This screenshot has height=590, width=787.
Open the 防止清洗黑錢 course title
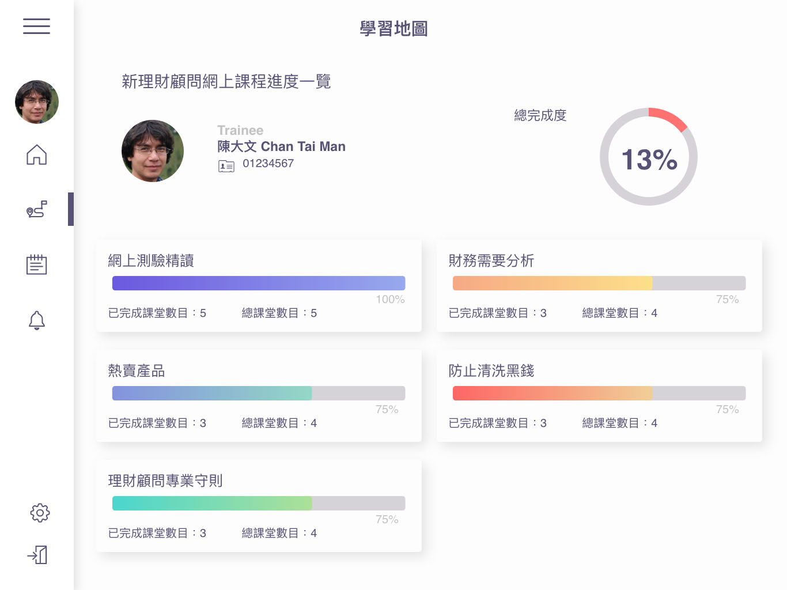pyautogui.click(x=491, y=371)
